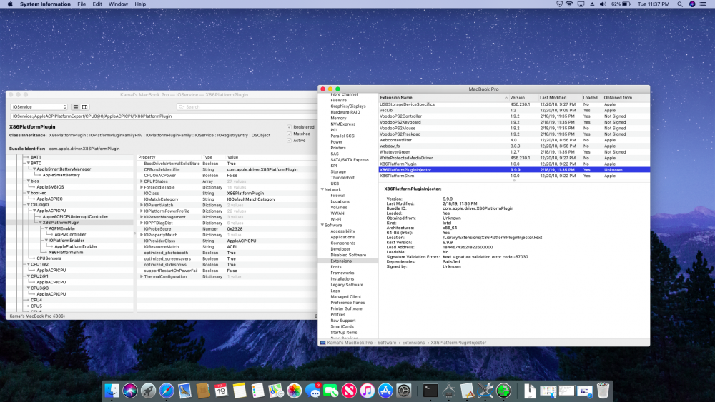Expand the CPUPStates property row
Image resolution: width=715 pixels, height=402 pixels.
pos(142,181)
